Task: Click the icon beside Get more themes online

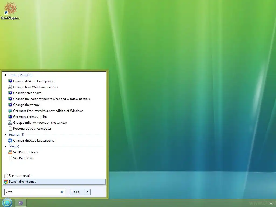Action: [10, 117]
